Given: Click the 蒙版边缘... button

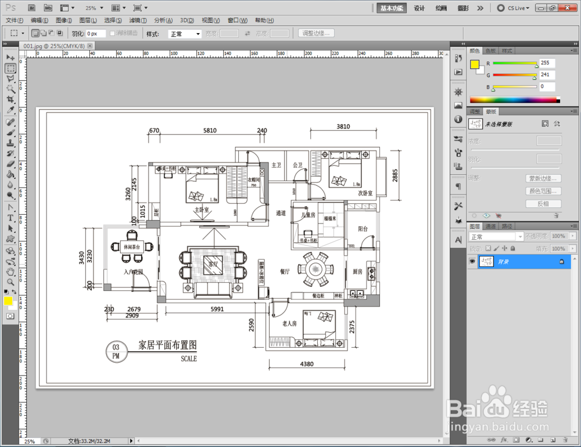Looking at the screenshot, I should click(x=543, y=178).
